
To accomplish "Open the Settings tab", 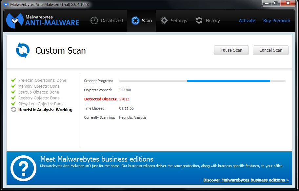I will pyautogui.click(x=174, y=21).
